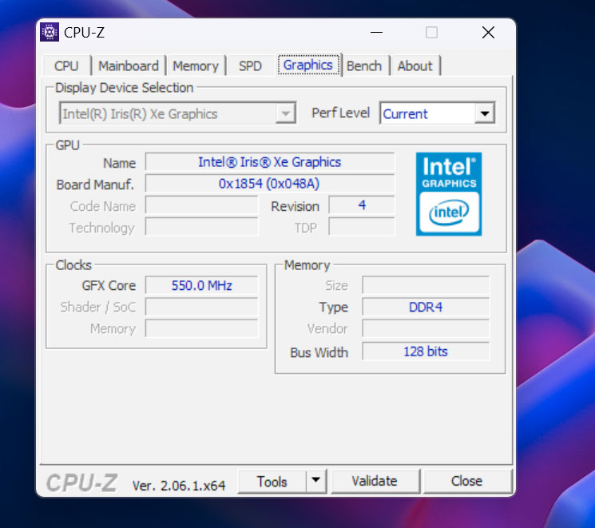Click the empty Shader / SoC clock field
The image size is (595, 528).
201,307
